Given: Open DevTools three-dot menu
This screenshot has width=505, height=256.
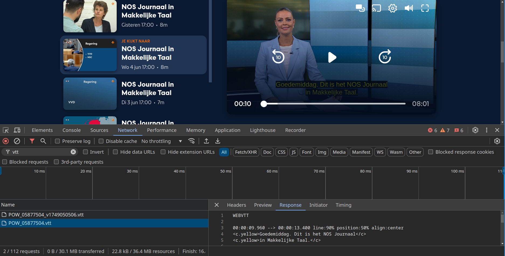Looking at the screenshot, I should click(487, 130).
